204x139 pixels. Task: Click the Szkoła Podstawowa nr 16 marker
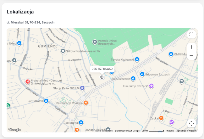(x=63, y=51)
